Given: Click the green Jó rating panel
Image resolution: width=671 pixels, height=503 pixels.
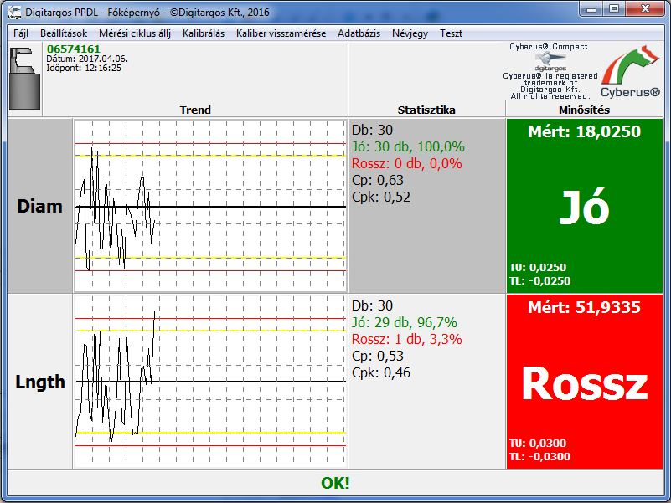Looking at the screenshot, I should (x=585, y=206).
